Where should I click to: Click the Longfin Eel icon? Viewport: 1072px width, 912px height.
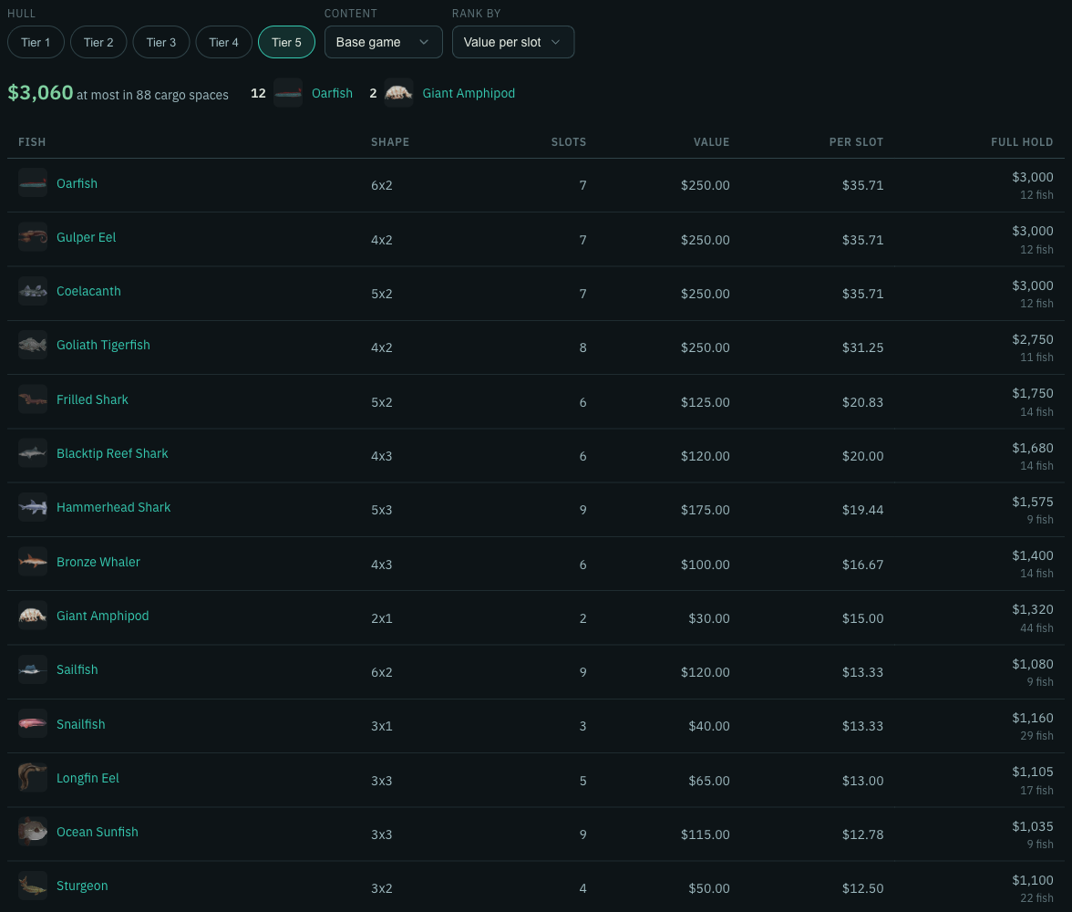tap(33, 777)
